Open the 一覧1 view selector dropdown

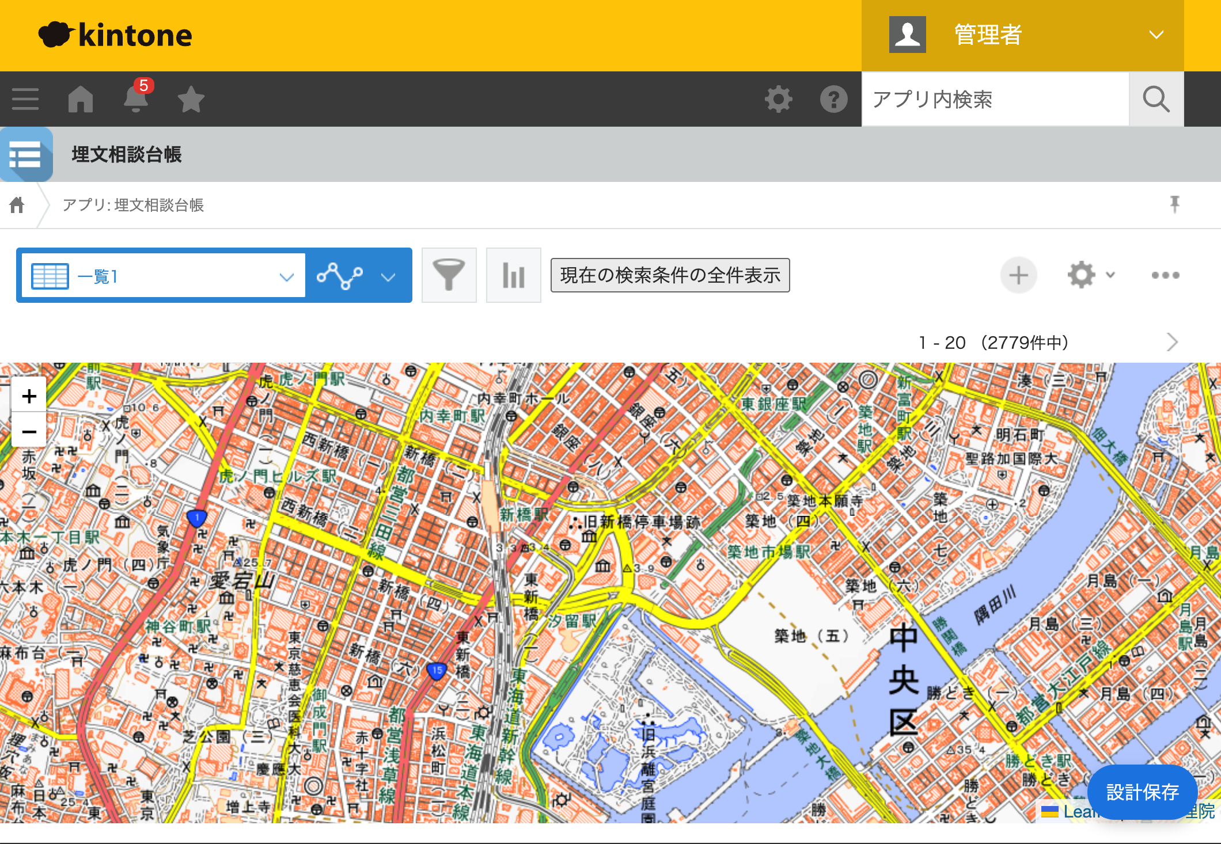(164, 276)
